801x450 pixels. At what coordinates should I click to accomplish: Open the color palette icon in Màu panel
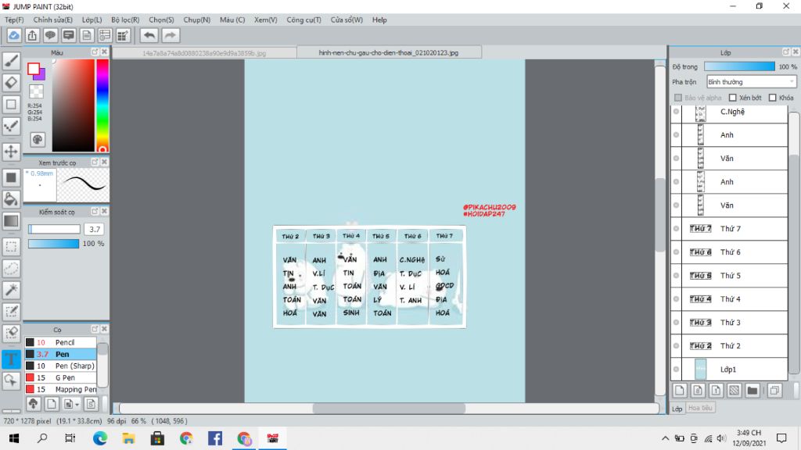[38, 140]
